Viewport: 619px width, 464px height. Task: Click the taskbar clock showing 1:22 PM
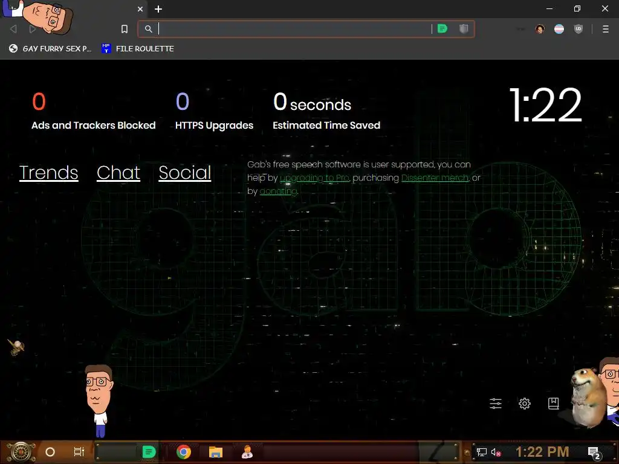[x=542, y=452]
